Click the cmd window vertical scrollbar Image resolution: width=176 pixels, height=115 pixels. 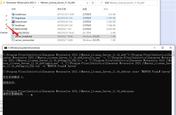173,83
